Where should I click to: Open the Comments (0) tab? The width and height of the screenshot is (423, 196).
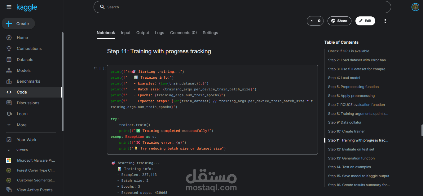[183, 33]
